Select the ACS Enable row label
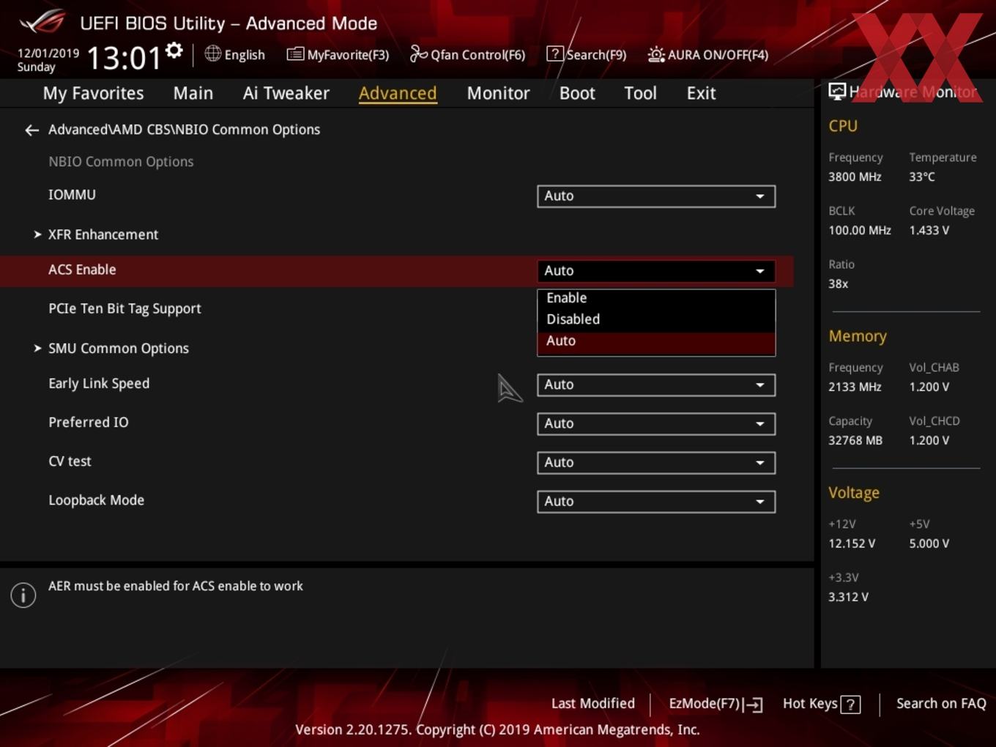This screenshot has width=996, height=747. pyautogui.click(x=82, y=270)
